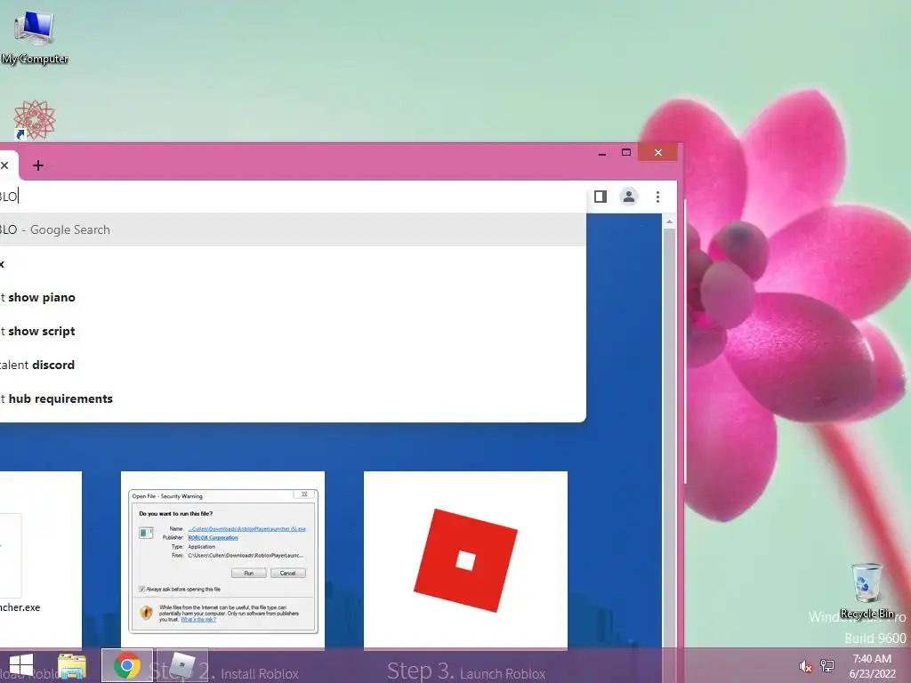Choose the 'show piano' suggestion
Image resolution: width=911 pixels, height=683 pixels.
pyautogui.click(x=293, y=297)
